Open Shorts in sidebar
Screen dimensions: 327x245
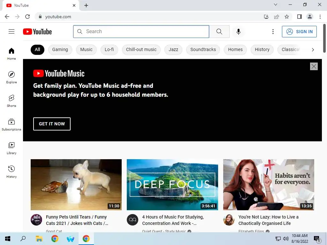11,101
